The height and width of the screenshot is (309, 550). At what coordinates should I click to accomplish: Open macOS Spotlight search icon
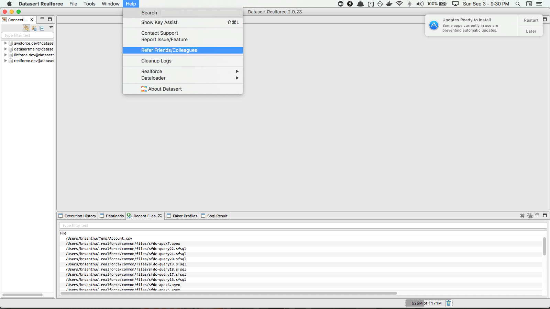click(x=518, y=4)
